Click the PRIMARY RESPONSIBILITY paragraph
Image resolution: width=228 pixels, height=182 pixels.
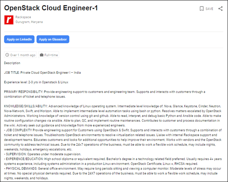click(105, 94)
